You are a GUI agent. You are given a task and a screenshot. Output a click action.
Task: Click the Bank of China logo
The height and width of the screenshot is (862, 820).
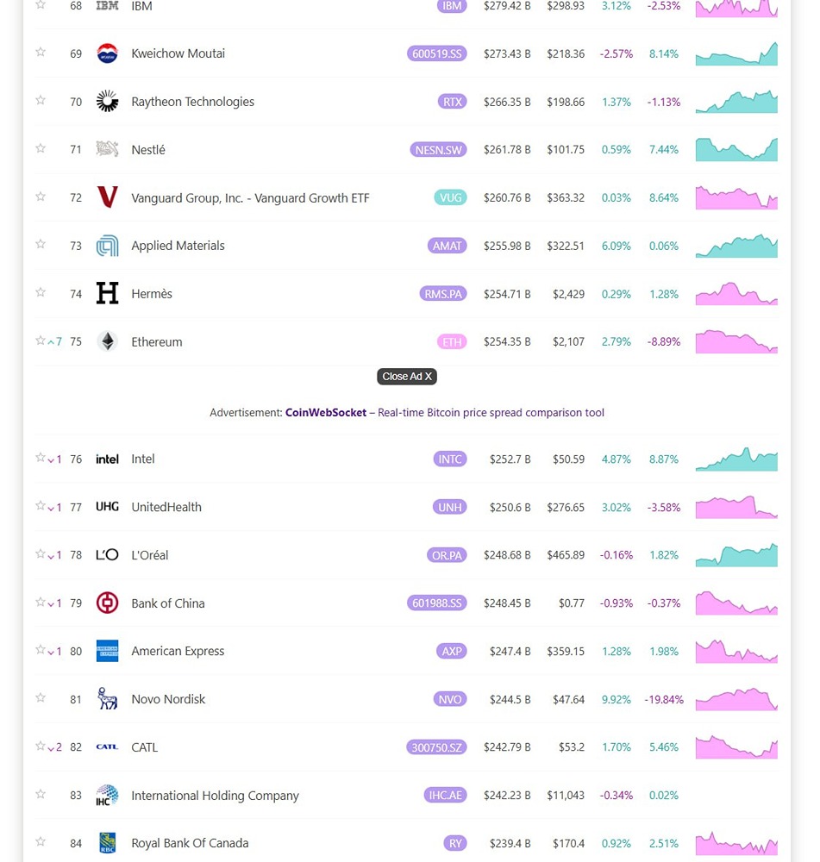pyautogui.click(x=107, y=603)
